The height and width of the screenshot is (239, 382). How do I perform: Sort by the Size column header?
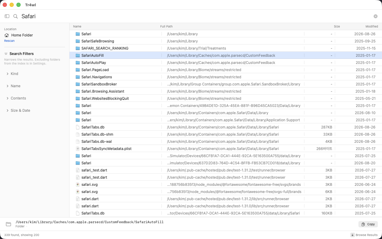(337, 26)
